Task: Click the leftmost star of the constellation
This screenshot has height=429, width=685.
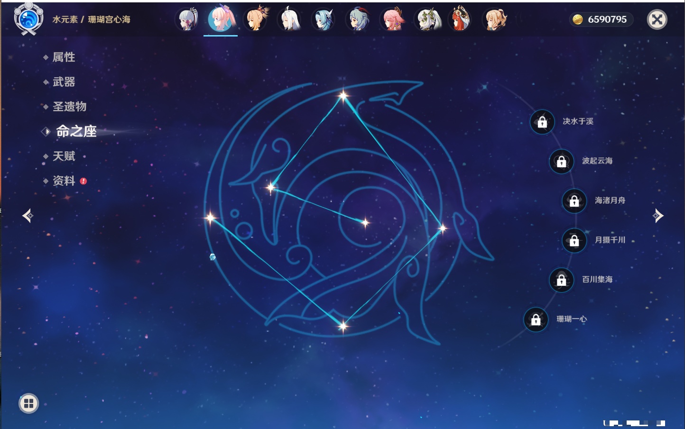Action: point(210,218)
